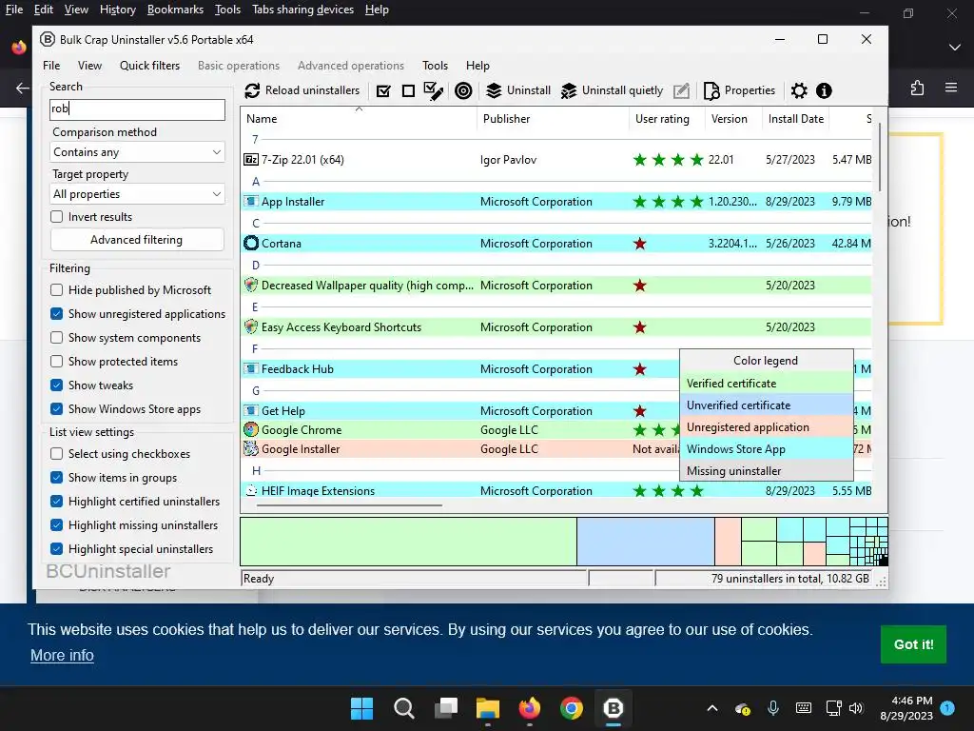
Task: Open the Target property dropdown
Action: 137,194
